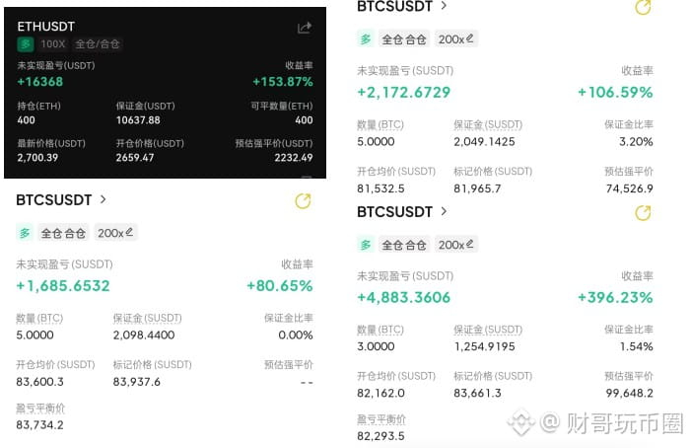Toggle the green 多 badge on ETHUSDT card
Viewport: 691px width, 448px height.
coord(26,44)
